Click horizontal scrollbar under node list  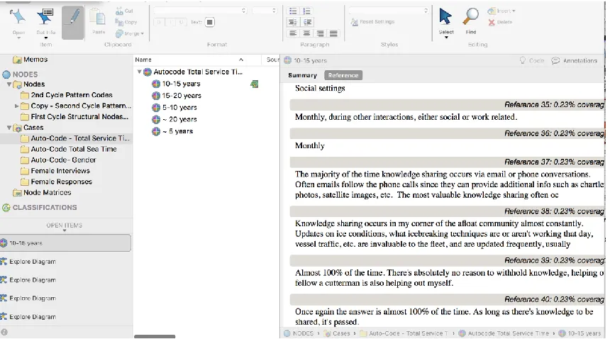tap(155, 336)
